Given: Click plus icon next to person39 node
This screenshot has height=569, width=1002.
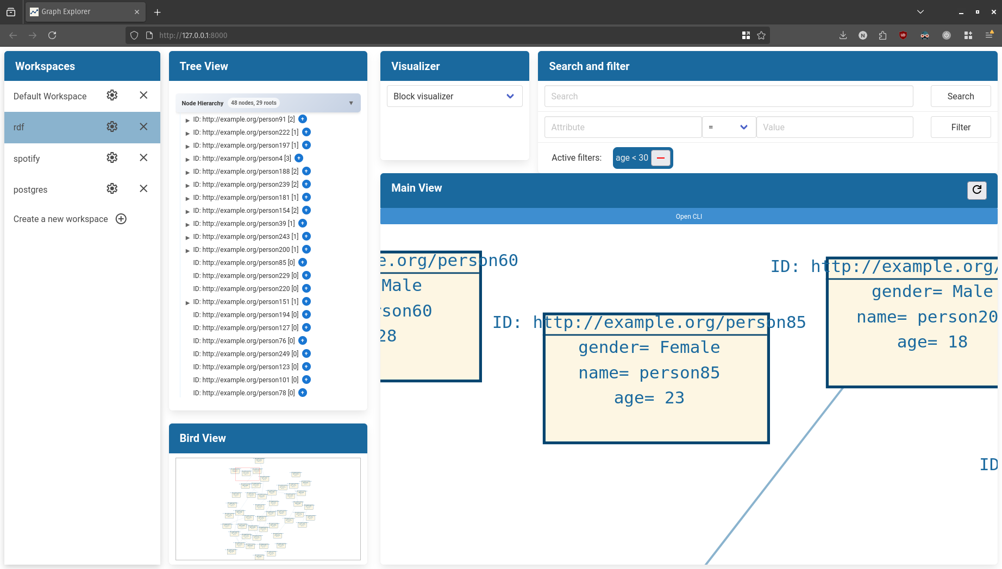Looking at the screenshot, I should click(x=303, y=223).
